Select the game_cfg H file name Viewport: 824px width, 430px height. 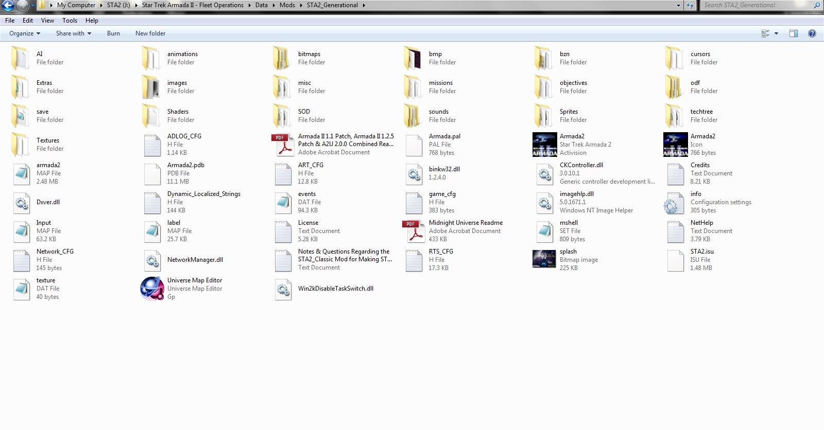pos(442,194)
